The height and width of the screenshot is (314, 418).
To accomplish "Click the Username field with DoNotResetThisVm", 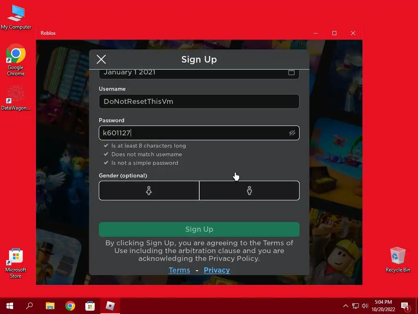I will 199,101.
